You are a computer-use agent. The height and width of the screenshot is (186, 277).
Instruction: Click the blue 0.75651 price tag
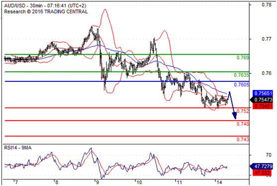tap(263, 93)
